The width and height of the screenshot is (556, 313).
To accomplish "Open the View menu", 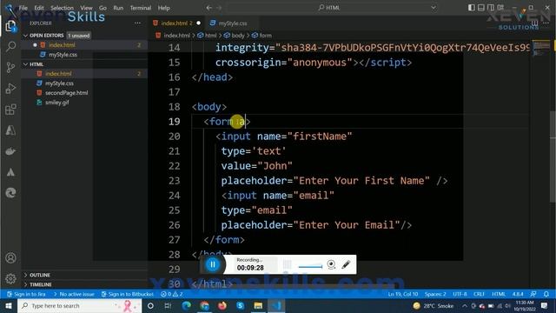I will 86,8.
